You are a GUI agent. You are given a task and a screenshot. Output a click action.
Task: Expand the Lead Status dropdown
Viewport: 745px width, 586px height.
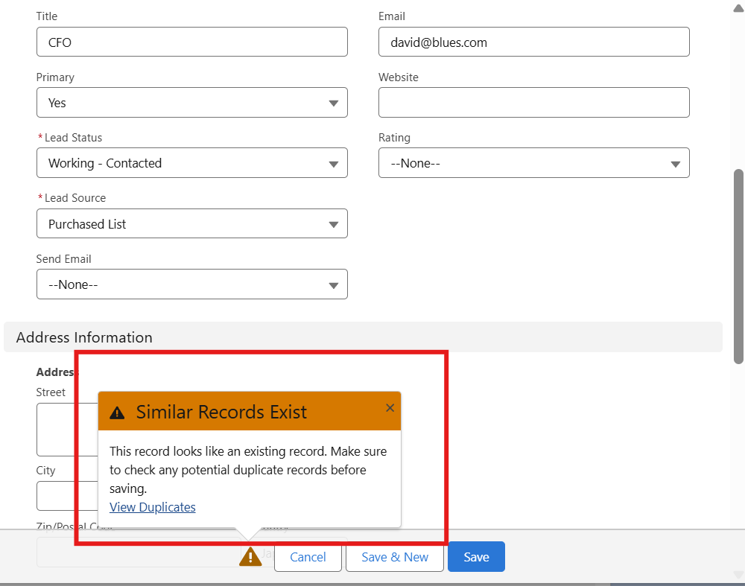pos(191,163)
